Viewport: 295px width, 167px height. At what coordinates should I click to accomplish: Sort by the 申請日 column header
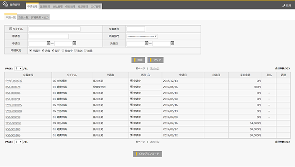pos(183,75)
